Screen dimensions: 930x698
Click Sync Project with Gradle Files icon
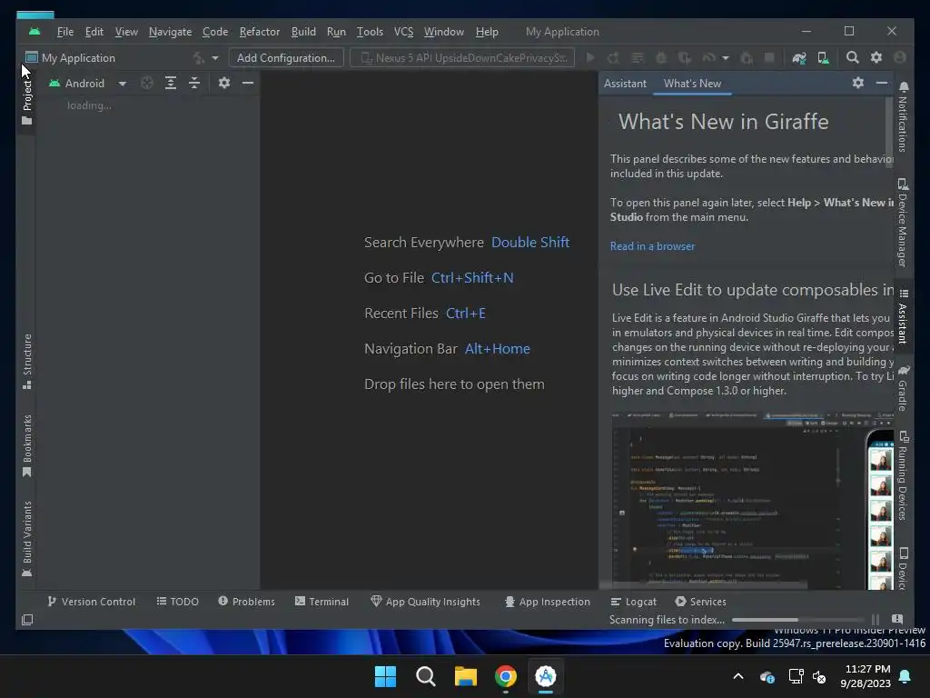point(799,57)
